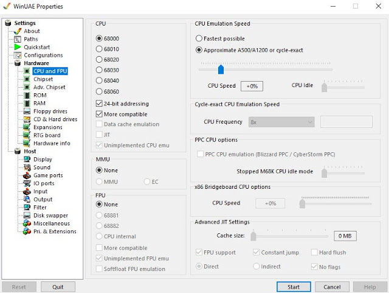
Task: Click the Game ports joystick icon
Action: (27, 175)
